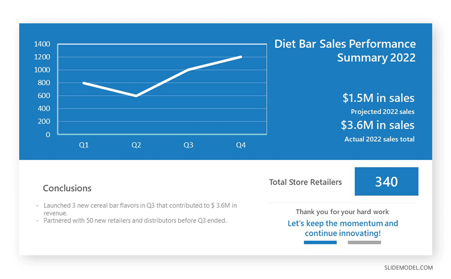Viewport: 451px width, 279px height.
Task: Click the Conclusions heading
Action: pyautogui.click(x=67, y=188)
